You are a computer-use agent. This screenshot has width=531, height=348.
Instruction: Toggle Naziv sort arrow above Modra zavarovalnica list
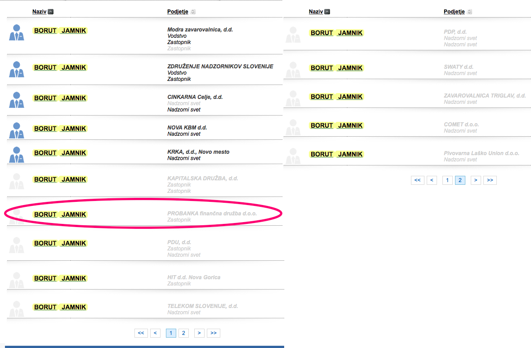[x=51, y=12]
